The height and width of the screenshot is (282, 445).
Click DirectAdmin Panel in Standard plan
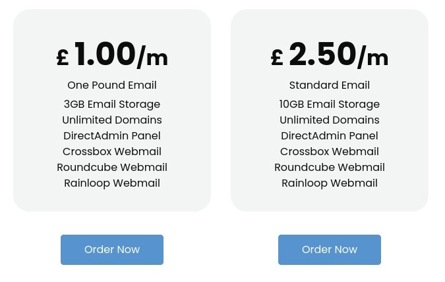click(x=330, y=136)
